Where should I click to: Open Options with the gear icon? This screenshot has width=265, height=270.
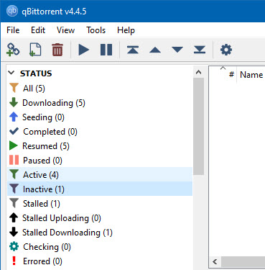pyautogui.click(x=226, y=50)
